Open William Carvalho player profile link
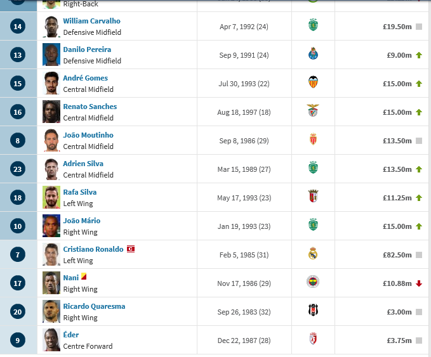The image size is (431, 357). (91, 21)
